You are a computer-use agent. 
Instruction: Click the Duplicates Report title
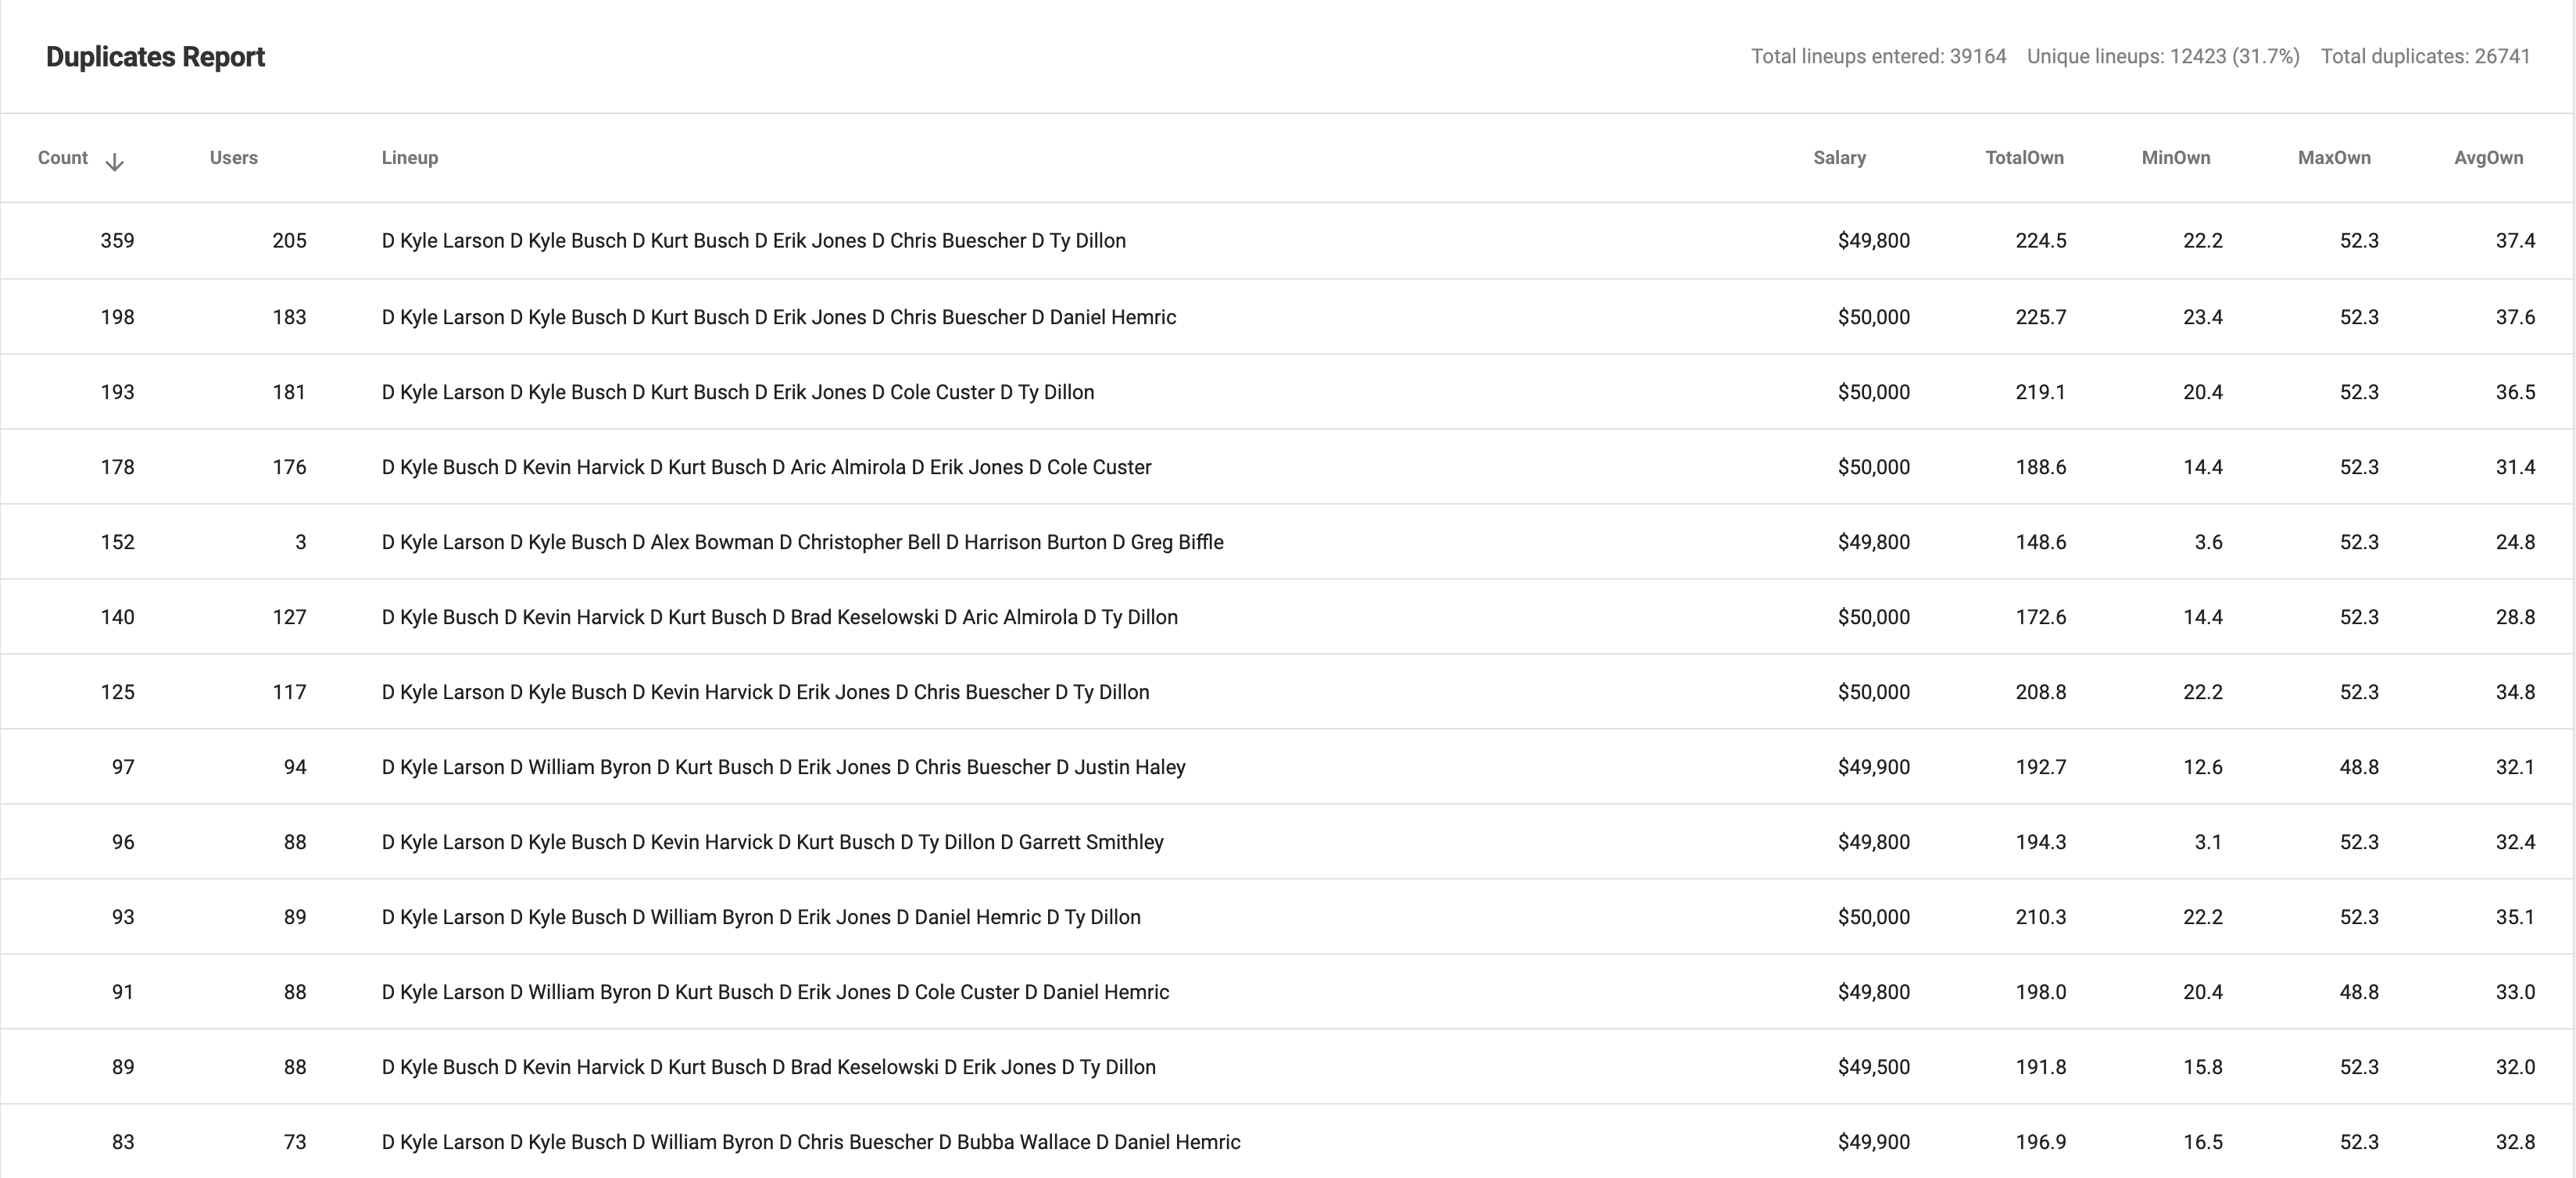coord(155,57)
